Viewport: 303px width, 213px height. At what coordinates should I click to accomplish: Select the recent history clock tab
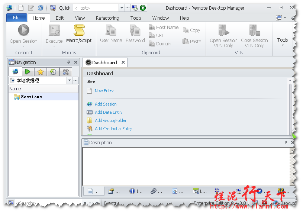click(53, 72)
